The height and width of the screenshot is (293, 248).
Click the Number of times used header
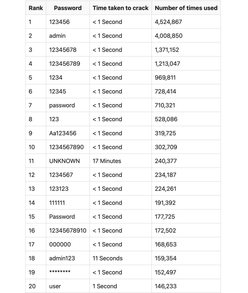click(x=186, y=8)
